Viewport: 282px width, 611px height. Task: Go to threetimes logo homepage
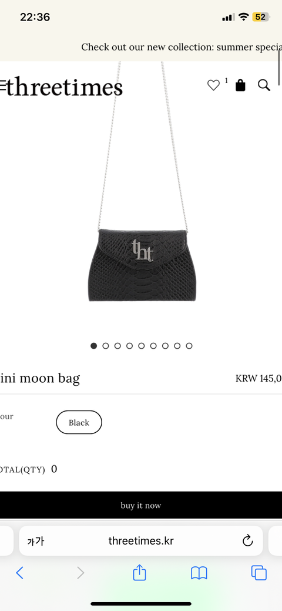tap(65, 86)
